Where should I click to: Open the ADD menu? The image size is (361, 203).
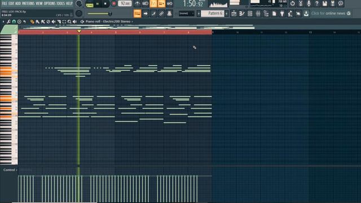[x=18, y=3]
